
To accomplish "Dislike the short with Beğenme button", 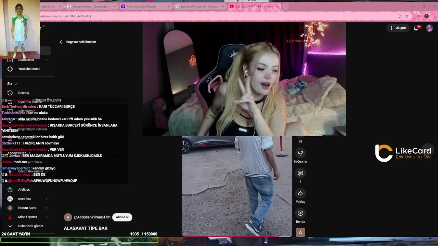I will click(x=300, y=153).
